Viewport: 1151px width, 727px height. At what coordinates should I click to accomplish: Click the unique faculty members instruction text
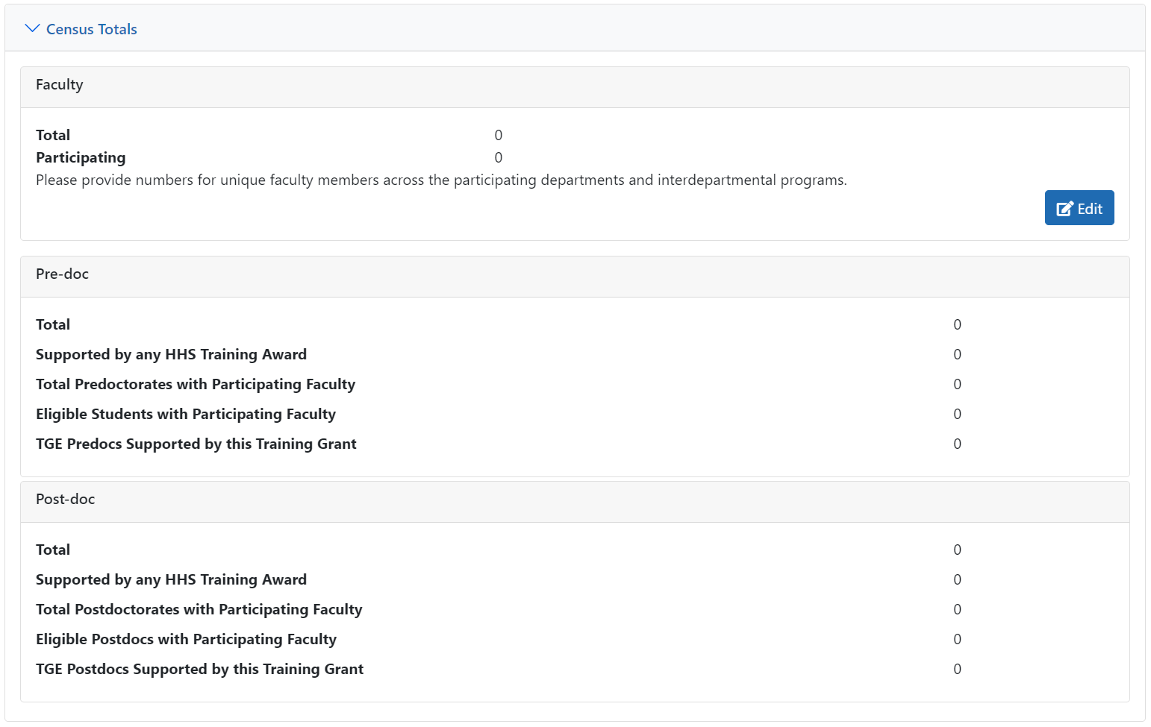coord(441,180)
